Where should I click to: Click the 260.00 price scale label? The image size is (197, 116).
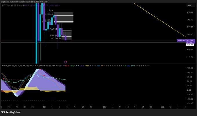[190, 20]
